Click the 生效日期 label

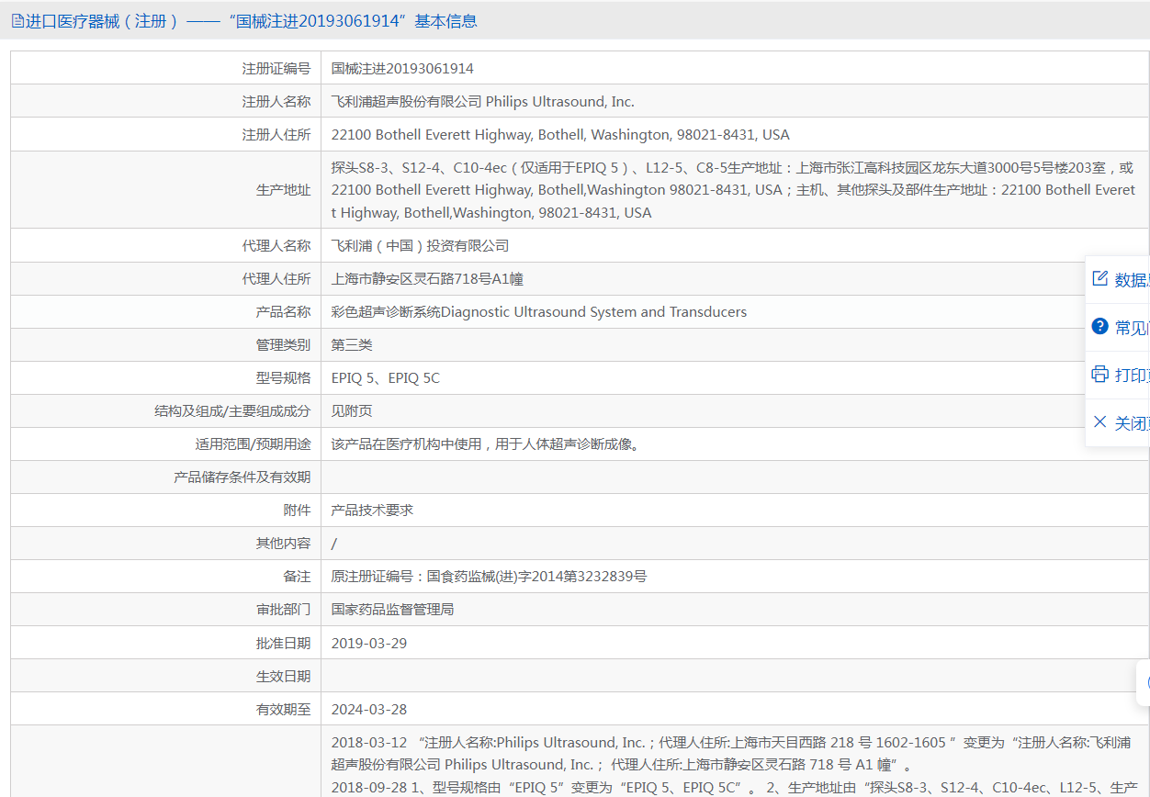point(283,676)
